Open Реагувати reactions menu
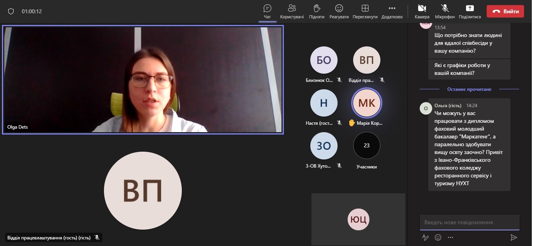 [339, 12]
